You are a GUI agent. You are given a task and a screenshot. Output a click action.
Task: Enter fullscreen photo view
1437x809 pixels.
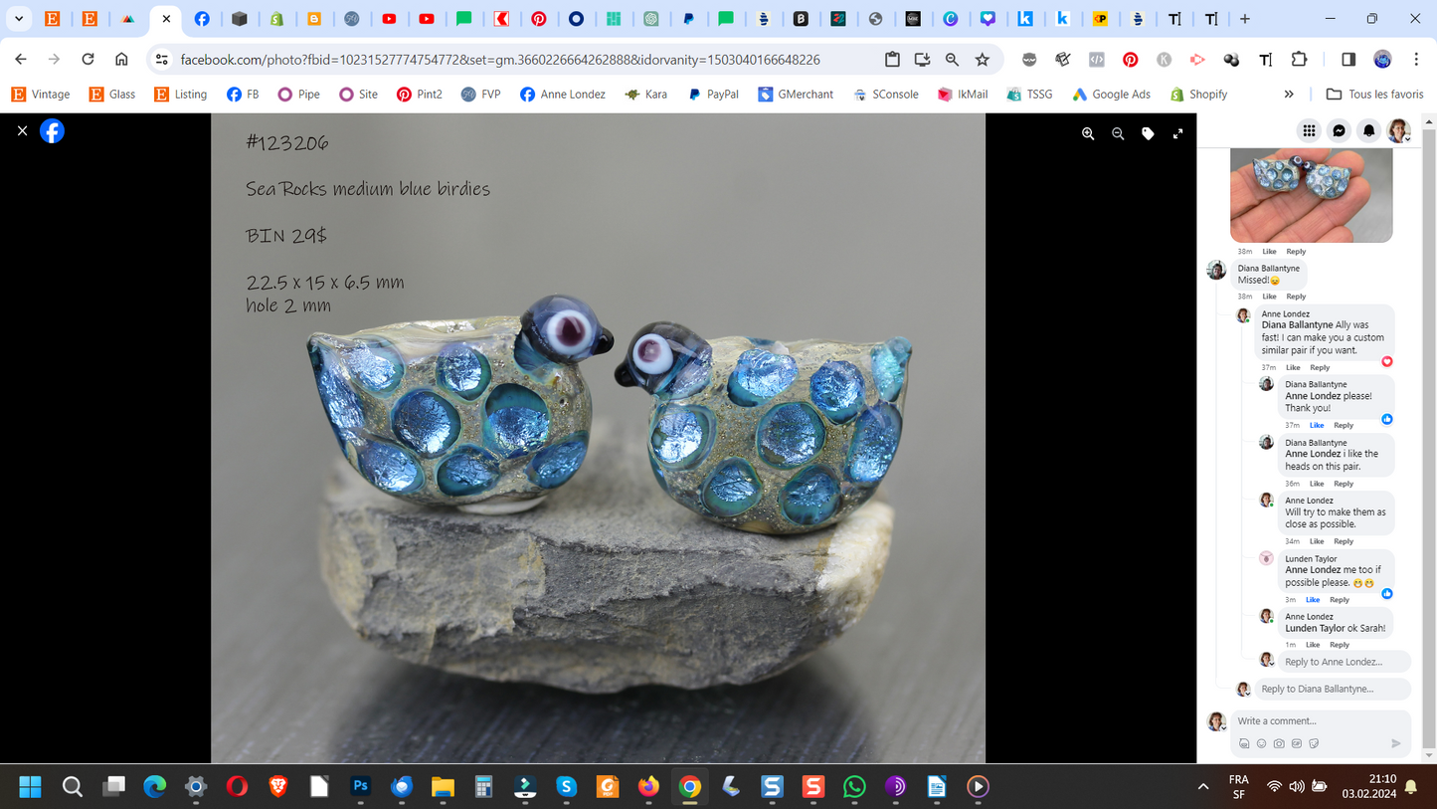pos(1177,133)
